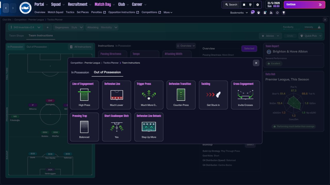Expand the Club menu
Viewport: 330px width, 185px height.
coord(123,4)
